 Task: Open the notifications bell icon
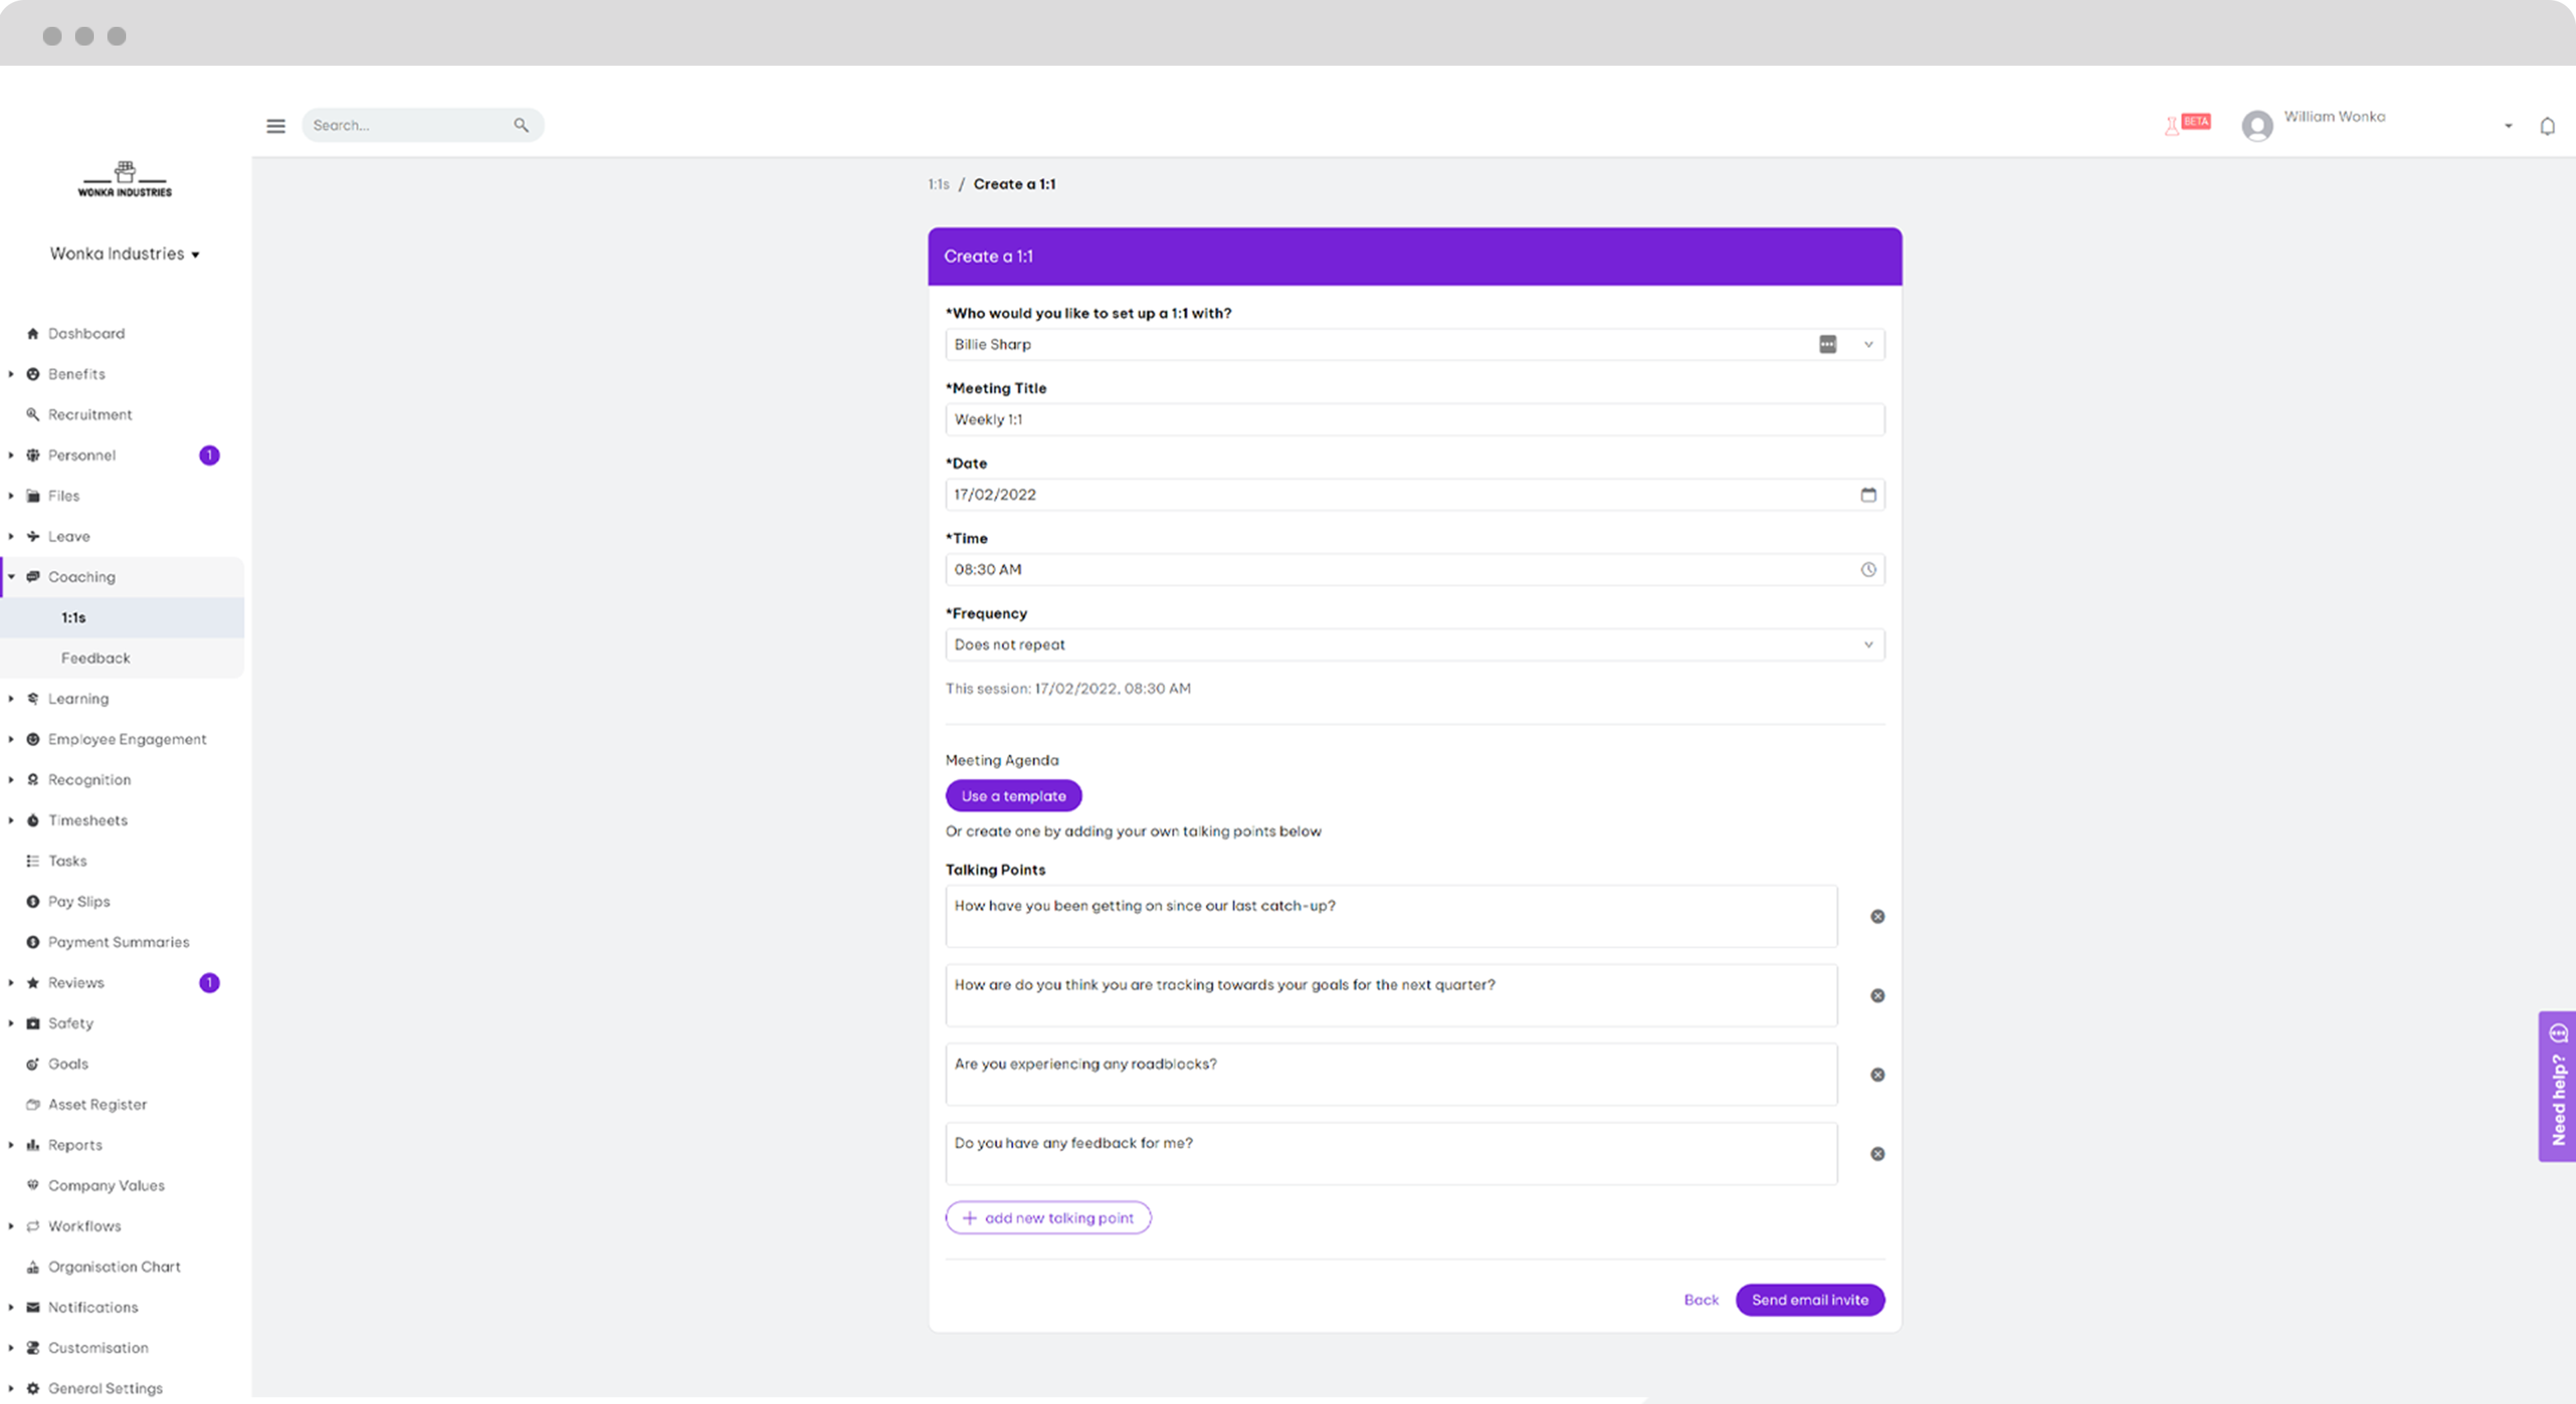pos(2547,126)
